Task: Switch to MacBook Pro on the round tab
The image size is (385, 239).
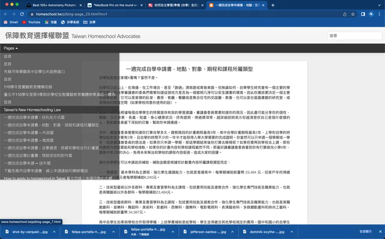Action: (x=115, y=5)
